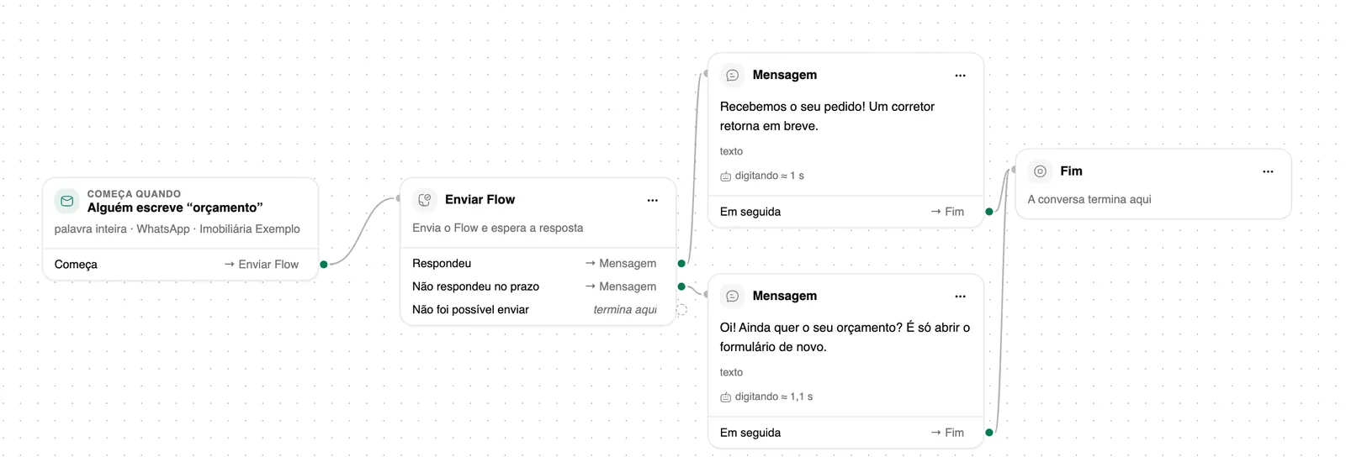Screen dimensions: 1346x457
Task: Click '→ Enviar Flow' link on trigger node
Action: pyautogui.click(x=262, y=265)
